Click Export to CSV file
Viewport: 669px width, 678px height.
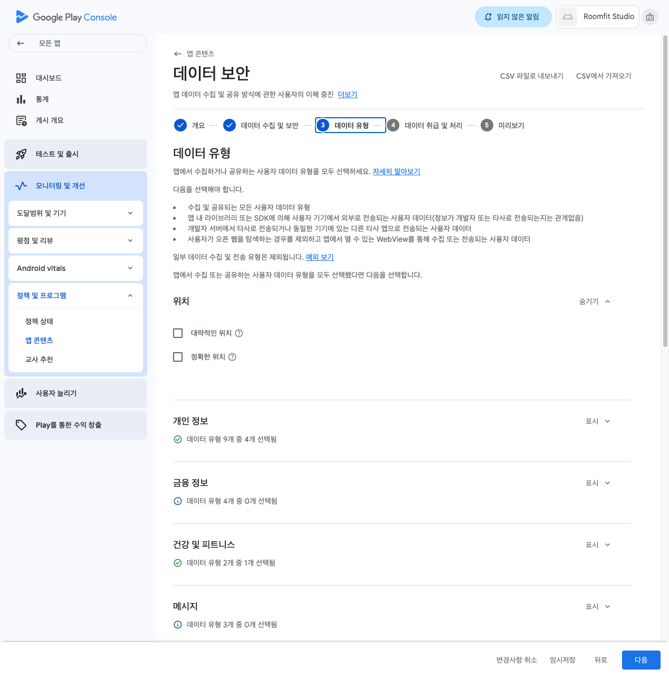click(x=531, y=76)
